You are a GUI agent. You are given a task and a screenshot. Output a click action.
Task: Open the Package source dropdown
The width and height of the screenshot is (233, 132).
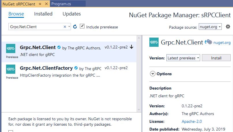click(x=210, y=27)
